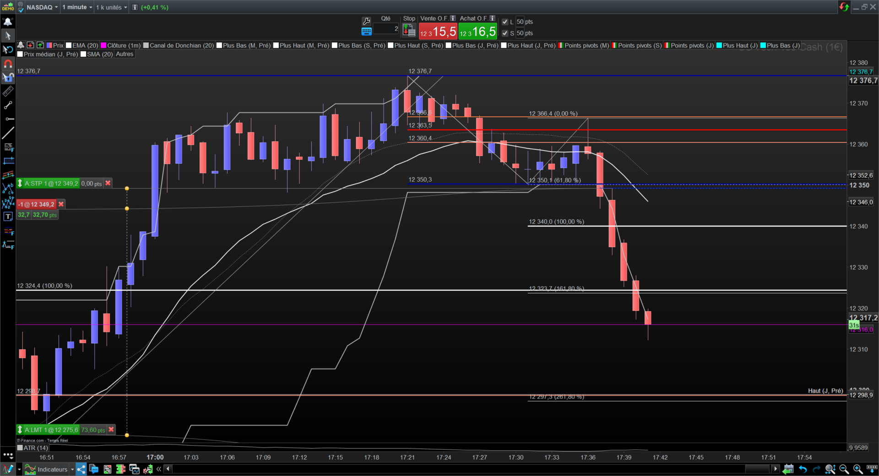Expand the 1 minute timeframe dropdown

click(77, 7)
